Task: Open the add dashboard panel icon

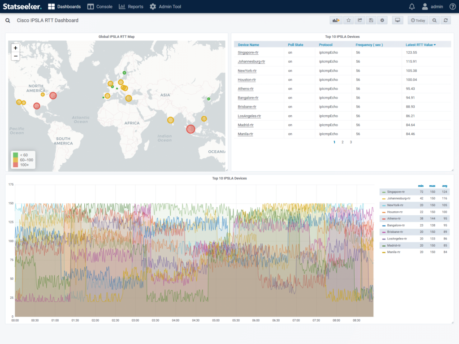Action: [335, 20]
